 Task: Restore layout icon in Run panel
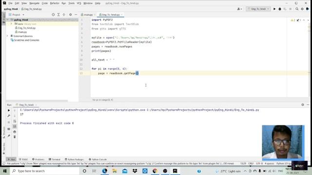pos(9,129)
